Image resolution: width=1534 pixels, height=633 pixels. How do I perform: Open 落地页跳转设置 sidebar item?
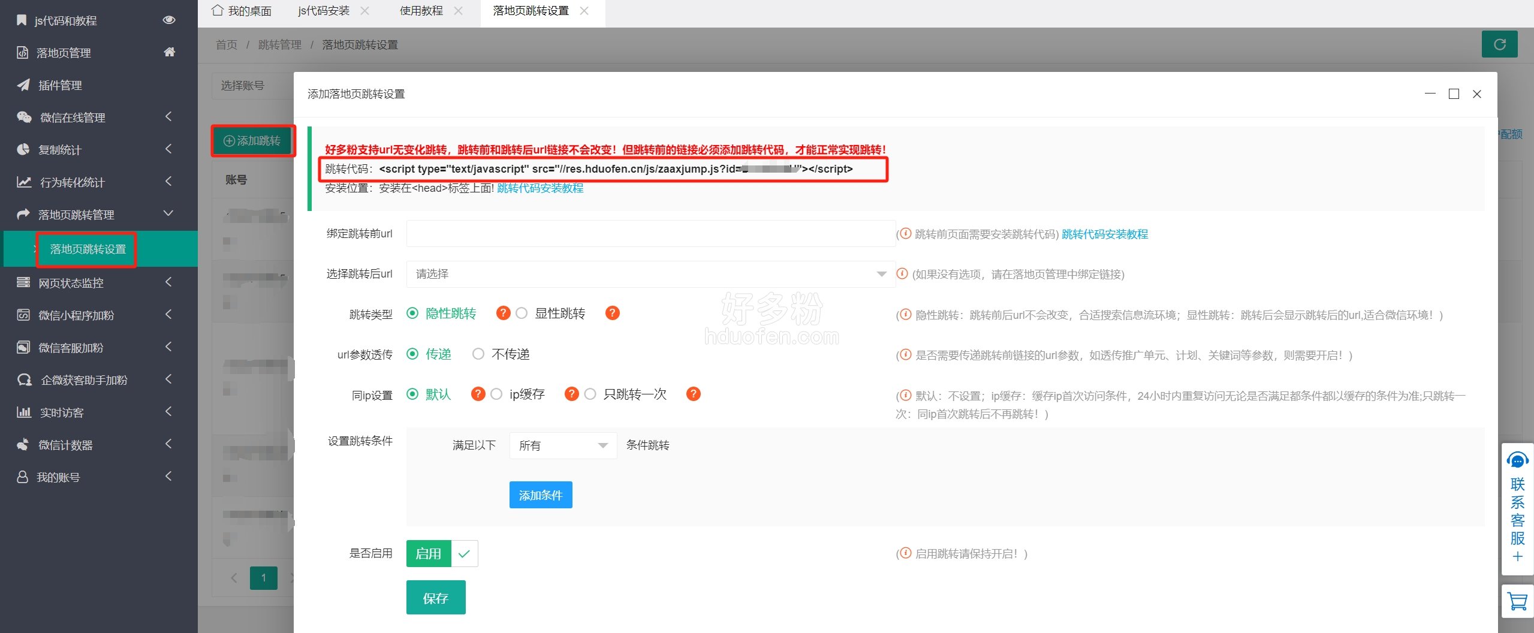point(88,249)
